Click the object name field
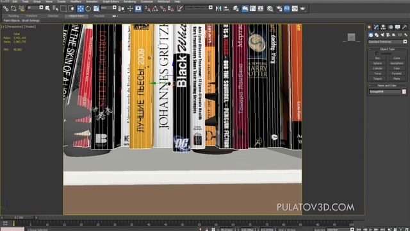 (385, 92)
